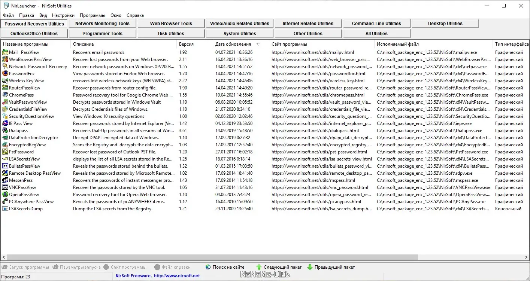Image resolution: width=530 pixels, height=281 pixels.
Task: Open the Окно menu
Action: coord(116,15)
